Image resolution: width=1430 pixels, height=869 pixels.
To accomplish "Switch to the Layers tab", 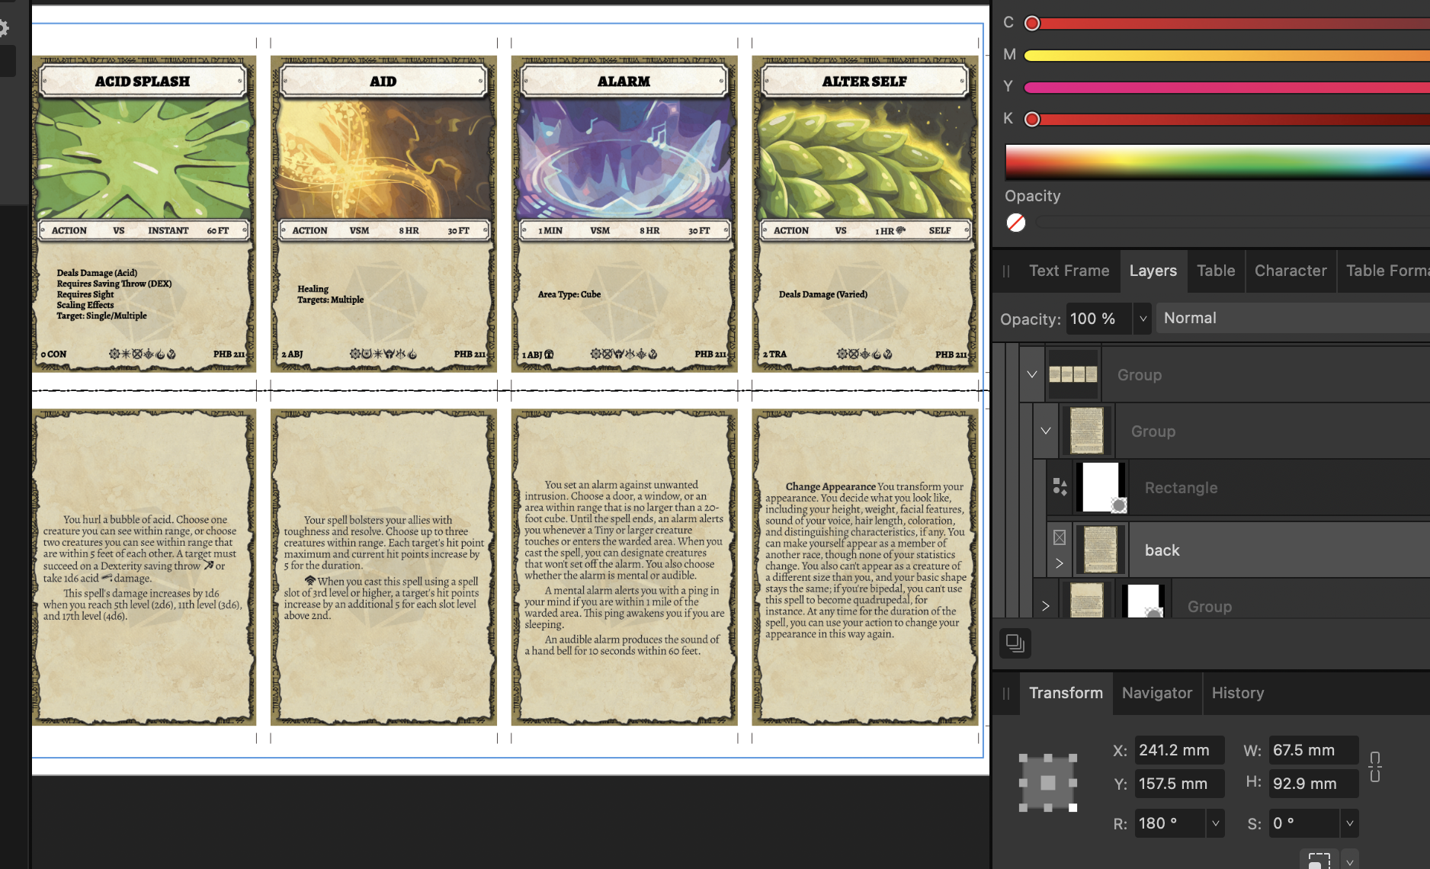I will [1153, 271].
